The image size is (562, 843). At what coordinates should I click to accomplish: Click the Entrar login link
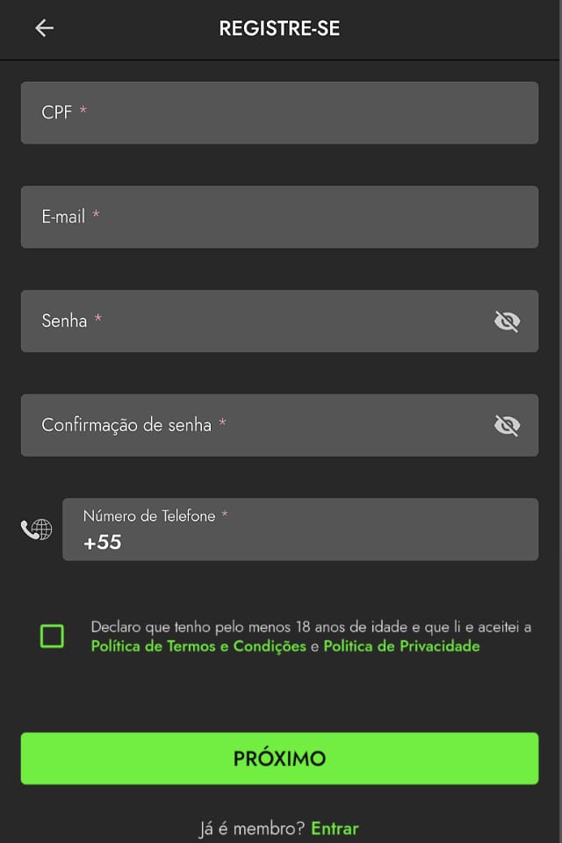point(335,828)
